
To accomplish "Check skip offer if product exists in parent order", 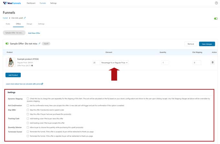I will click(28, 110).
